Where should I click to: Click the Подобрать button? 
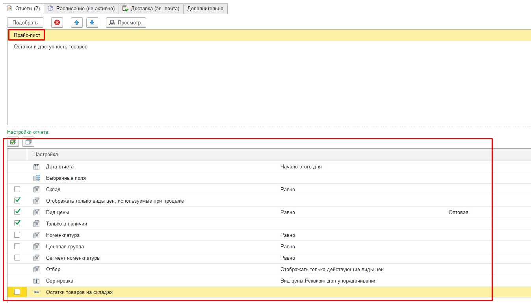tap(25, 23)
